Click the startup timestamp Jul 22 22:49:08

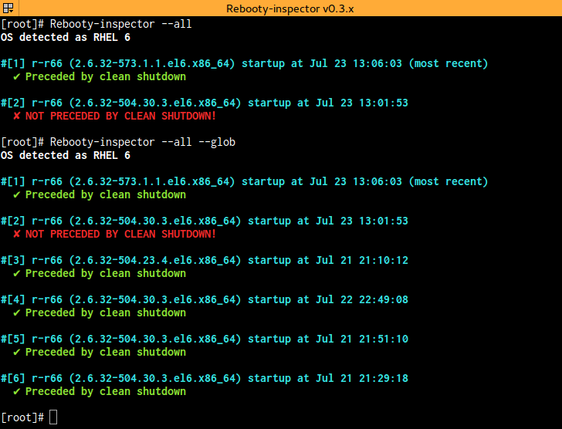(x=362, y=300)
